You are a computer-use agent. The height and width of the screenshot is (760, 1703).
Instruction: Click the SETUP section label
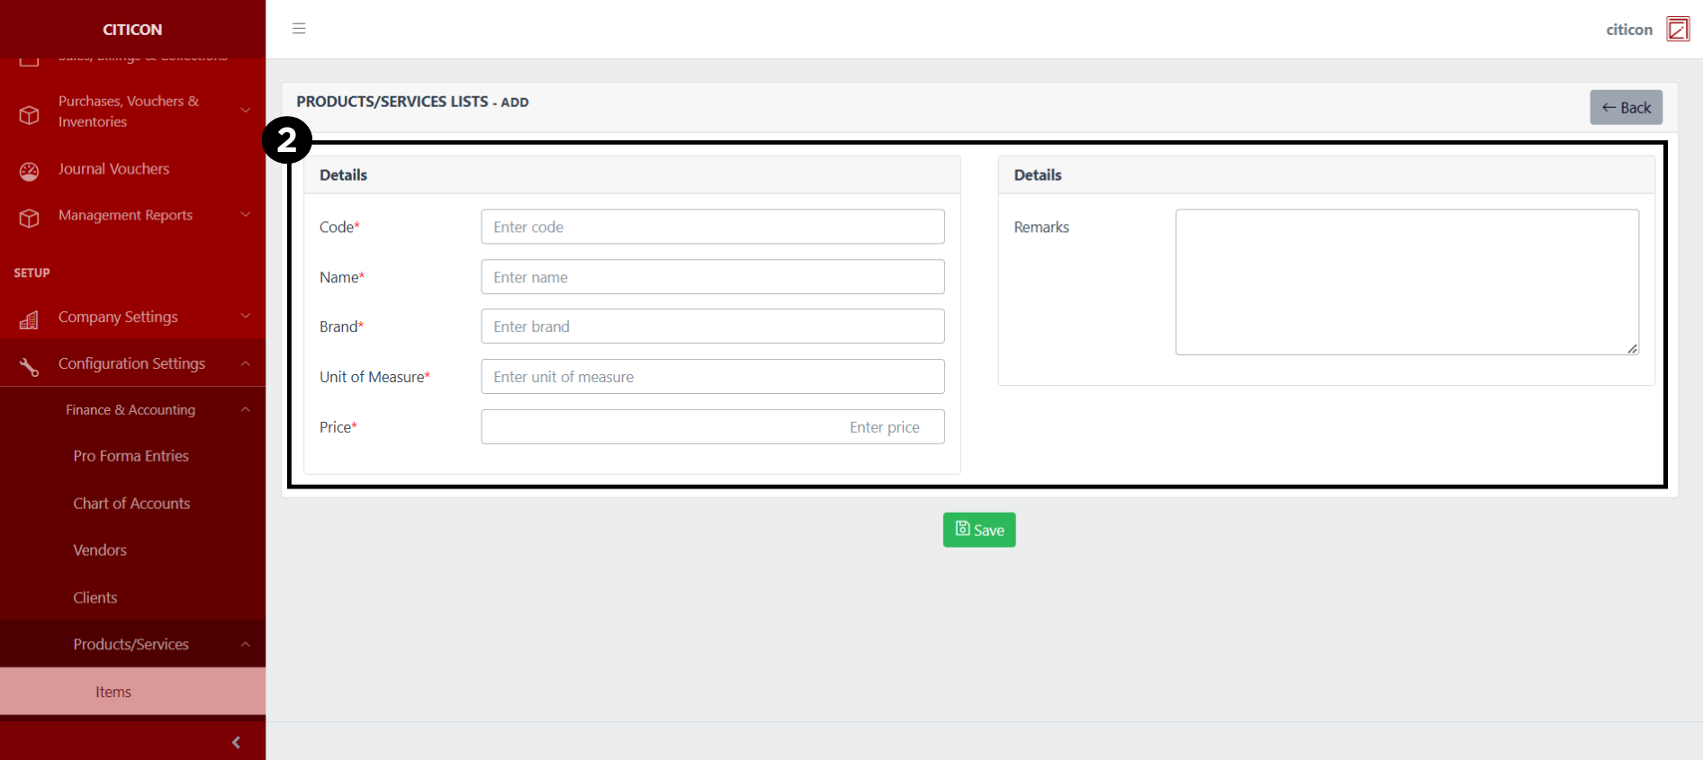point(32,273)
